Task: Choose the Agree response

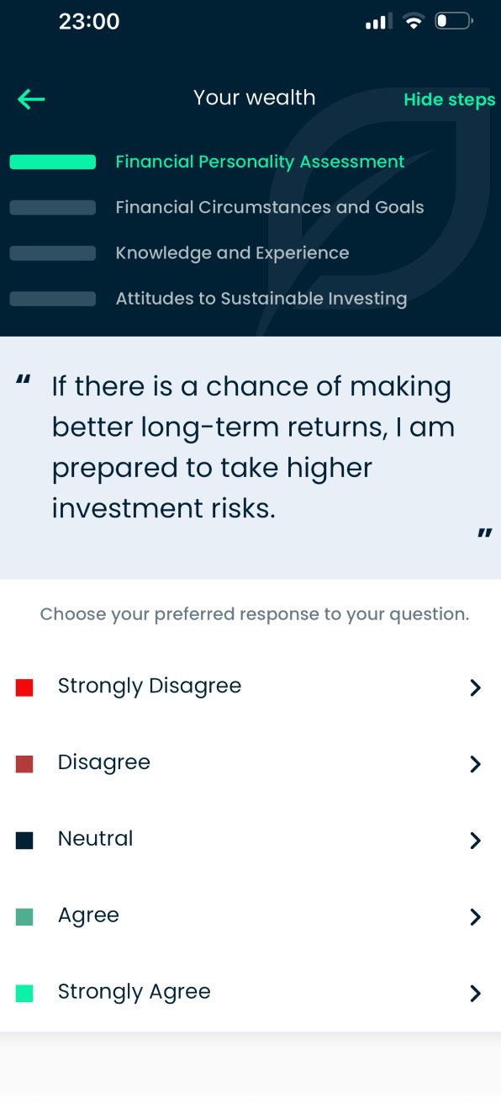Action: coord(250,915)
